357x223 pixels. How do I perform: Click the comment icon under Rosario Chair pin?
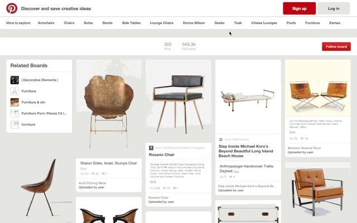pyautogui.click(x=175, y=188)
